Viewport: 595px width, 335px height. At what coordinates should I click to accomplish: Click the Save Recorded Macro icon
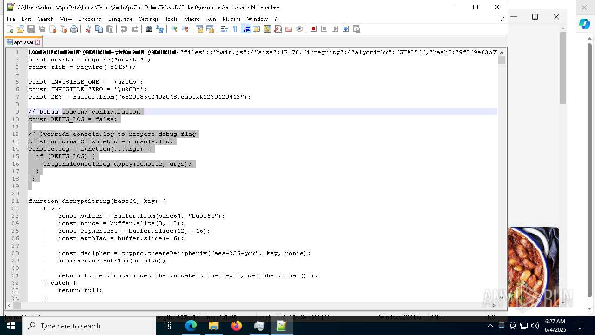[357, 29]
